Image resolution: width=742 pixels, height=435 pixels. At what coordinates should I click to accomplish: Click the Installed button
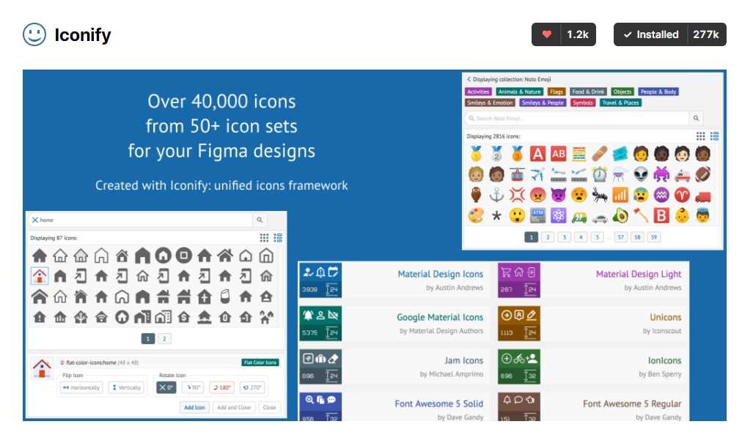669,34
